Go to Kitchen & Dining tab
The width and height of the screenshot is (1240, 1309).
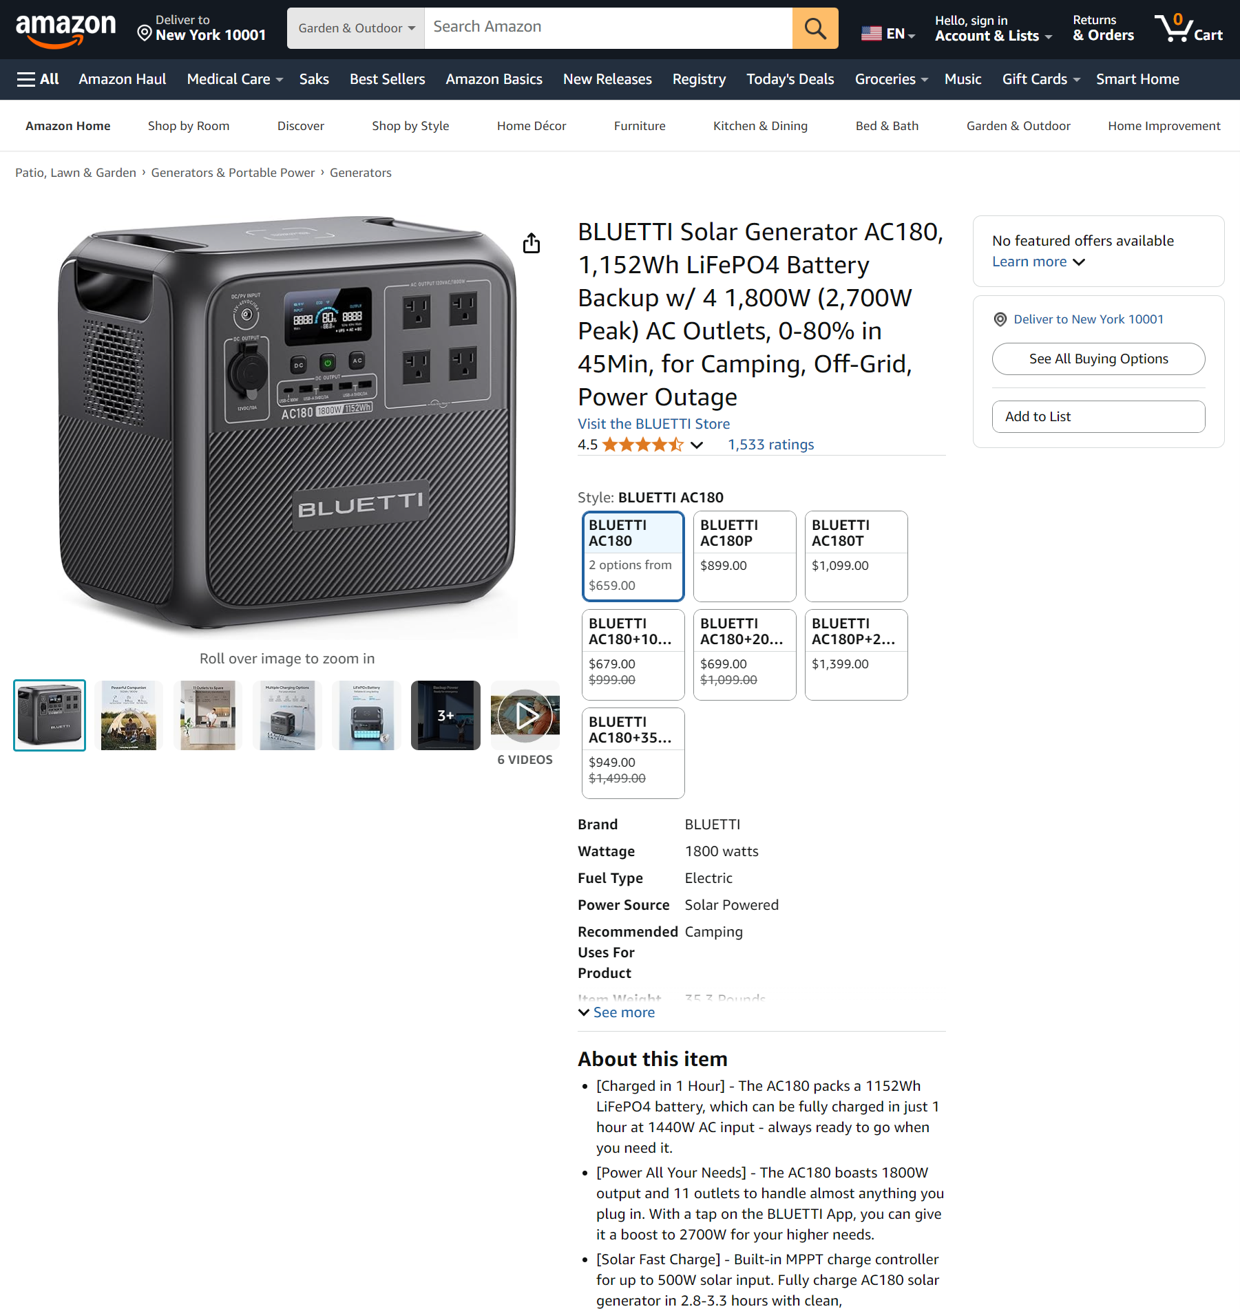tap(760, 126)
